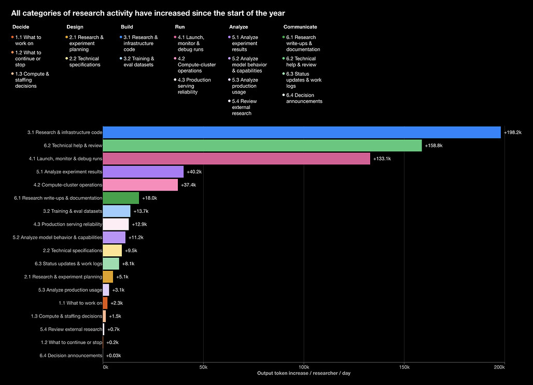Click the +37.4k value label
This screenshot has height=385, width=533.
click(x=188, y=185)
